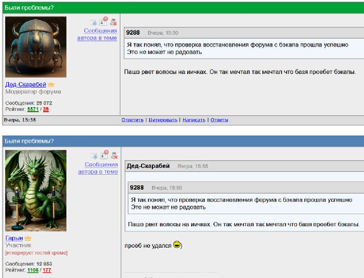The height and width of the screenshot is (278, 364).
Task: Click the add-contact icon in Гарын's post
Action: pos(94,156)
